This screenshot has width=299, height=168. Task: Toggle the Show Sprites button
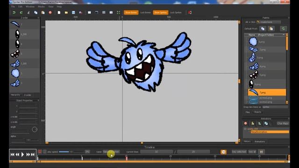point(161,13)
